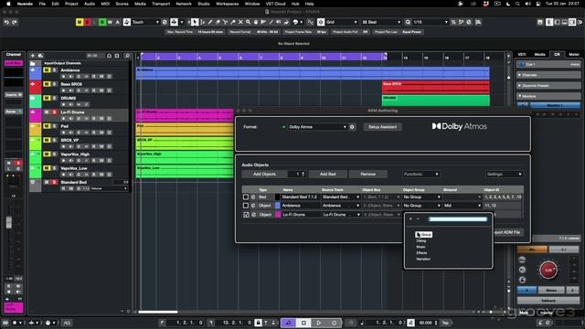585x329 pixels.
Task: Click the Add Objects button
Action: pyautogui.click(x=264, y=175)
